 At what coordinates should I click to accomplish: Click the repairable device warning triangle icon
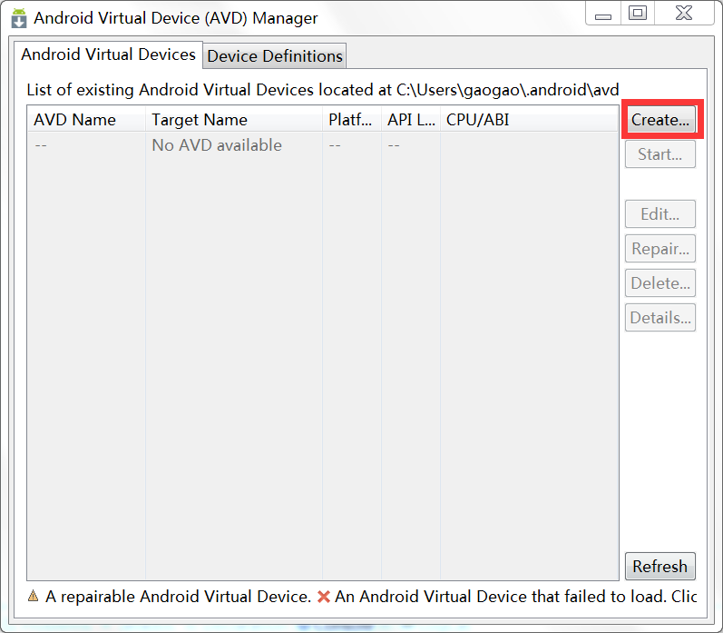click(x=33, y=596)
